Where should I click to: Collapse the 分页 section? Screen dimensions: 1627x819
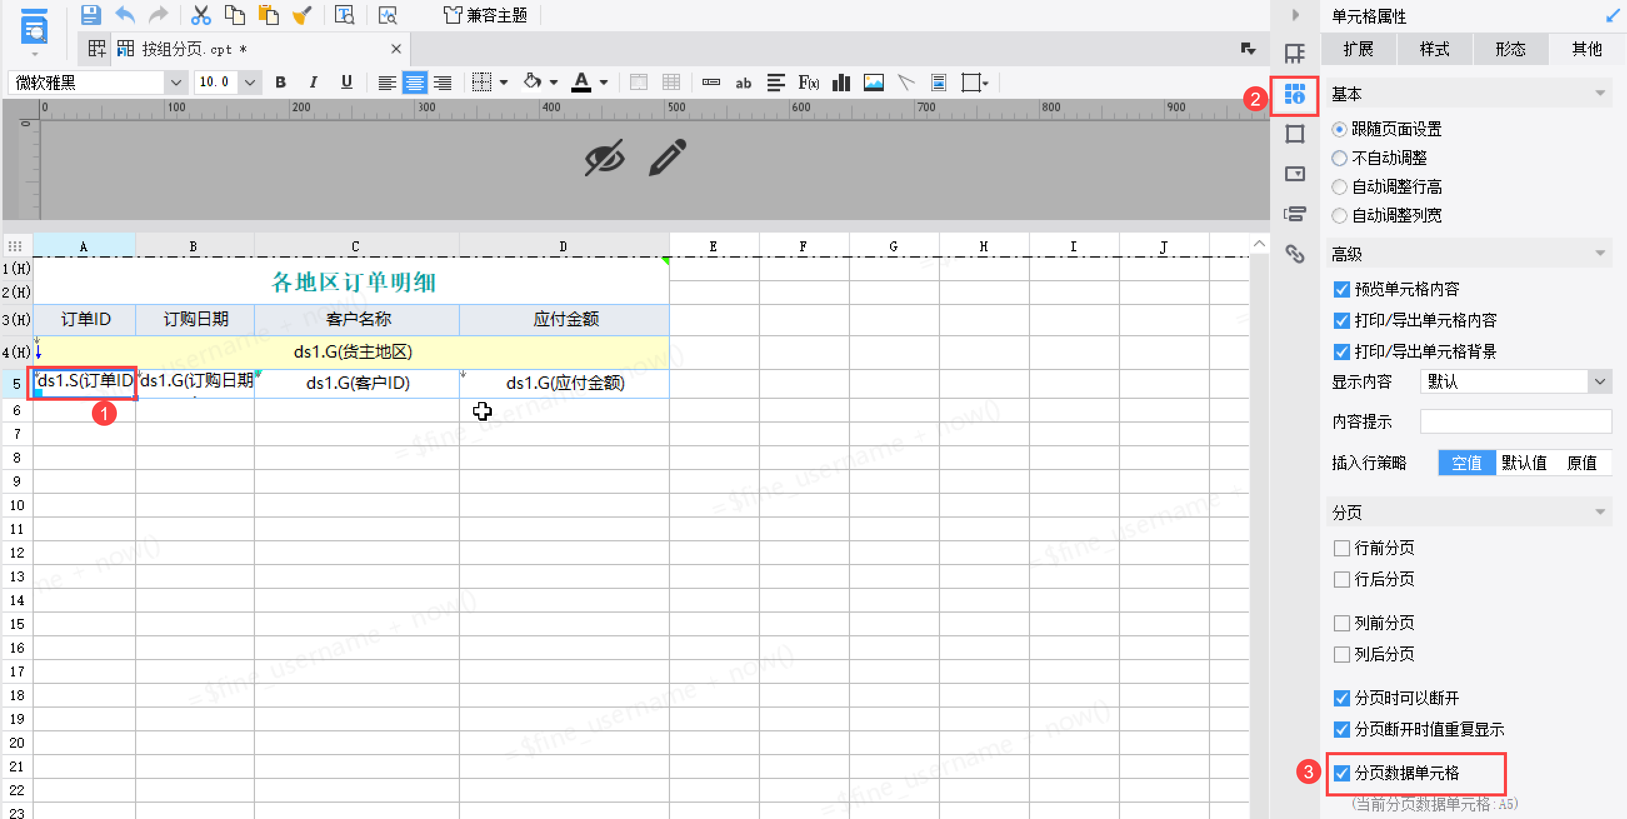click(x=1599, y=512)
